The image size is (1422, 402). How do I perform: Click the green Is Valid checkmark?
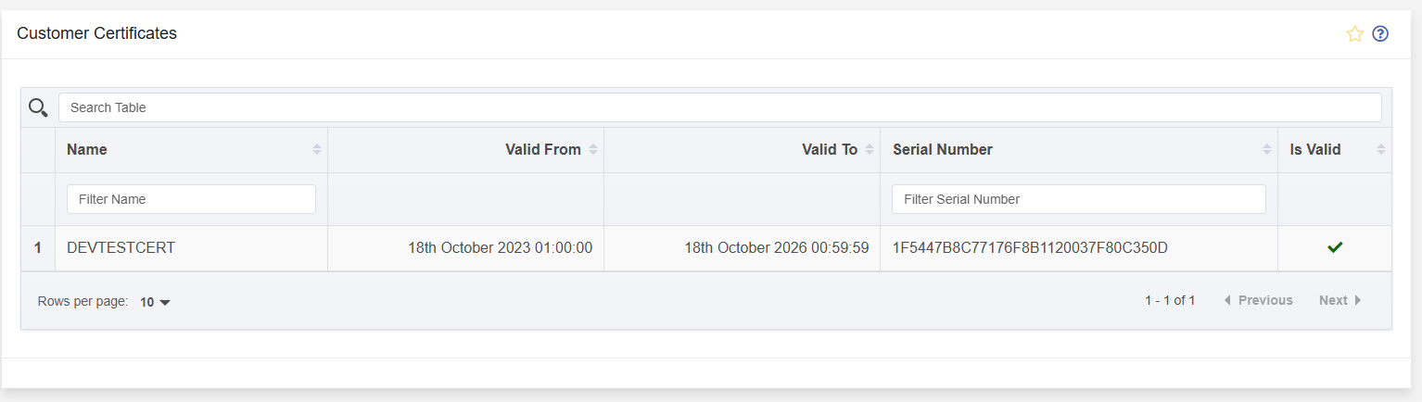pyautogui.click(x=1335, y=247)
